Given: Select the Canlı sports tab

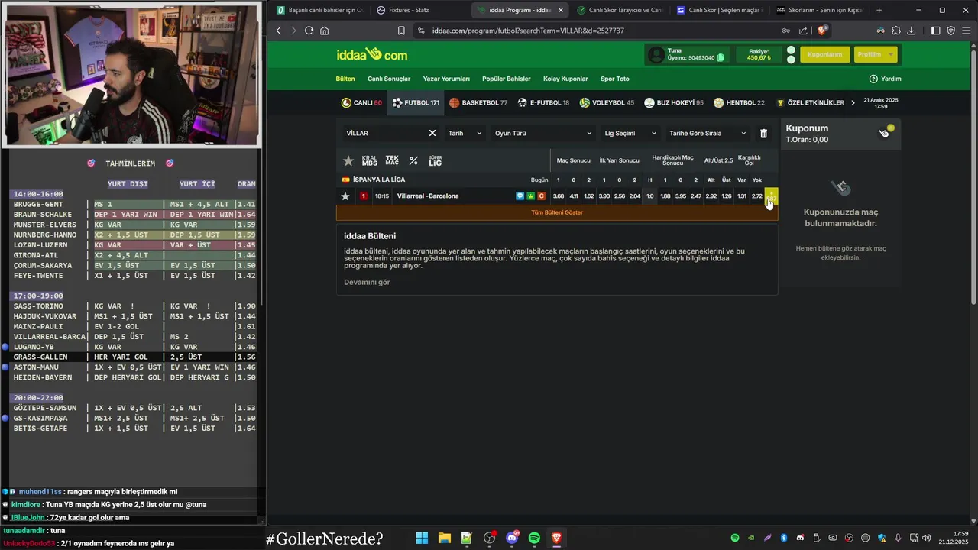Looking at the screenshot, I should (x=361, y=102).
